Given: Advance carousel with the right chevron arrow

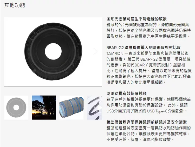Looking at the screenshot, I should tap(95, 51).
